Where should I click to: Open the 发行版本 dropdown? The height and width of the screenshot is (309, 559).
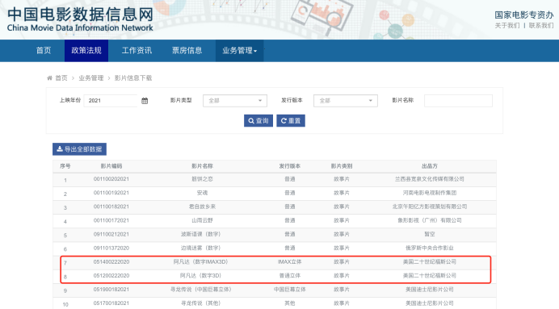pos(346,101)
